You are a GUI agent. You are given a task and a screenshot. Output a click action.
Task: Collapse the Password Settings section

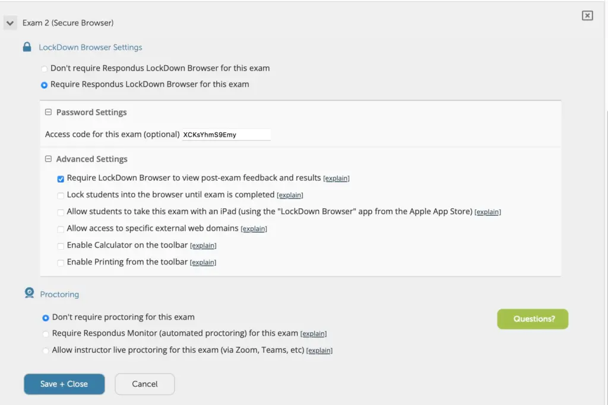(48, 112)
